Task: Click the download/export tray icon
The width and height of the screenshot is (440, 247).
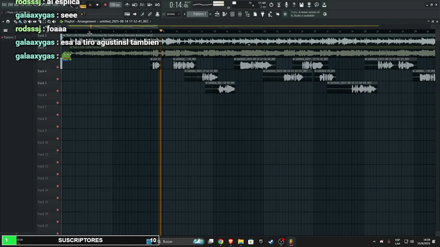Action: click(324, 5)
